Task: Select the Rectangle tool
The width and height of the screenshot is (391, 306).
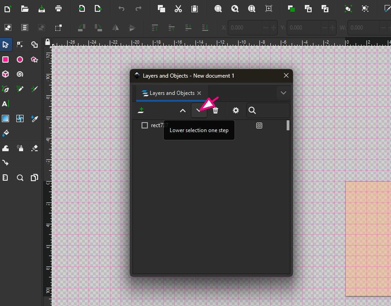Action: pos(5,59)
